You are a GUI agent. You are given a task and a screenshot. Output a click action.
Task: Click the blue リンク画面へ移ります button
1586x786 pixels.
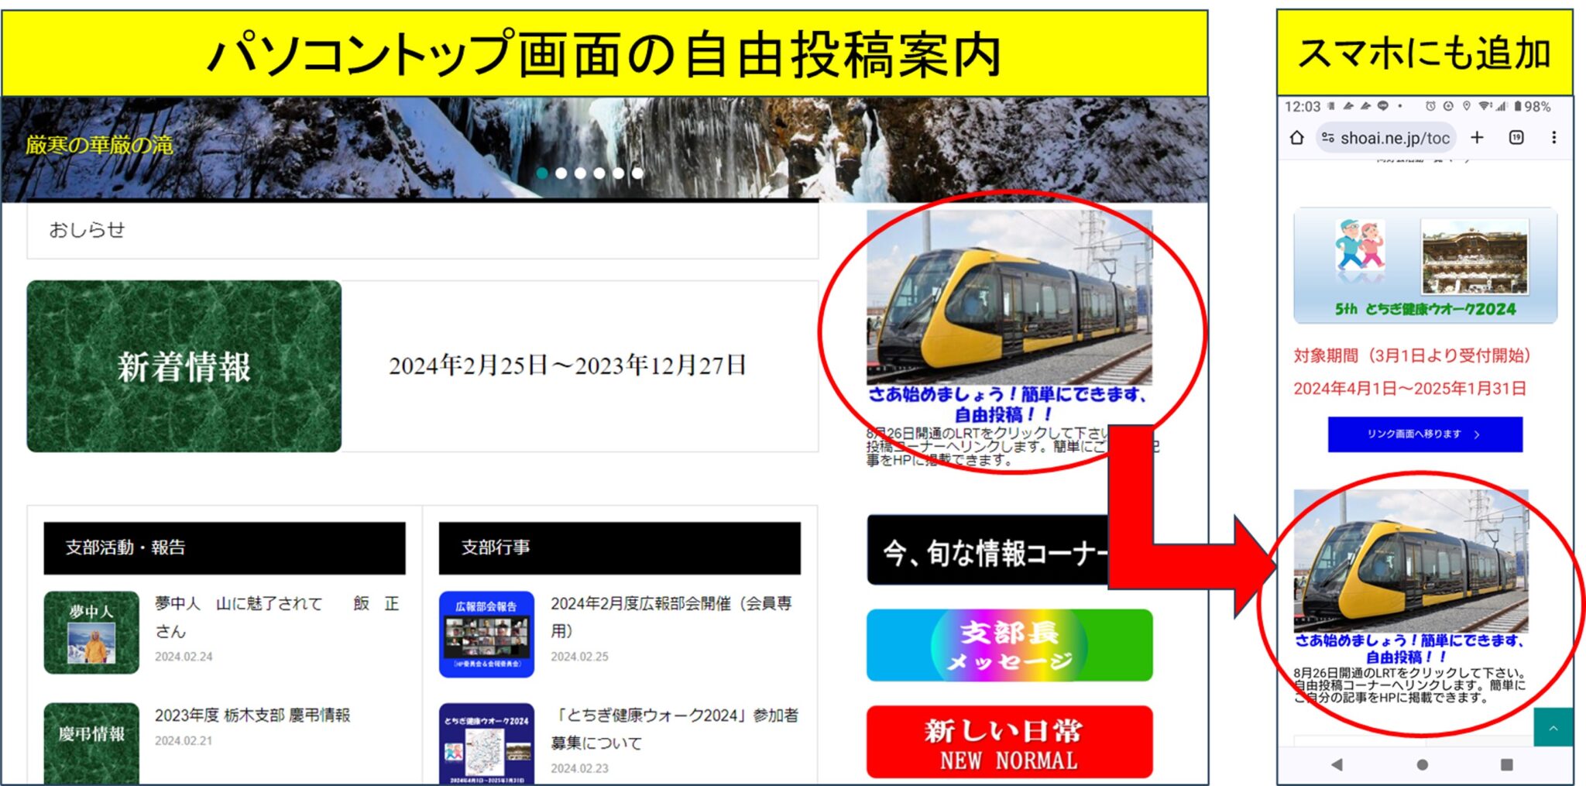click(1425, 434)
